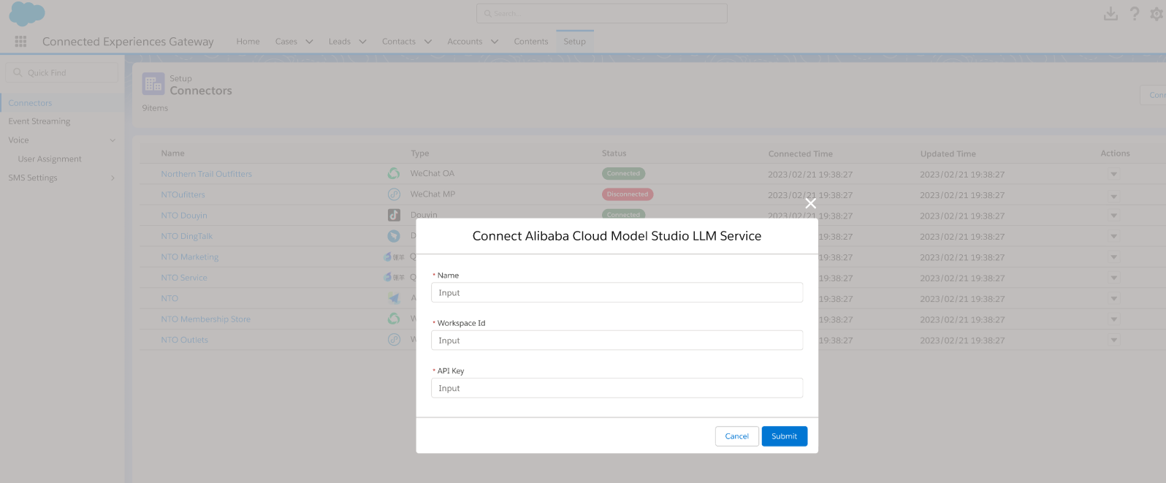Expand the Contacts tab dropdown arrow

[x=427, y=42]
